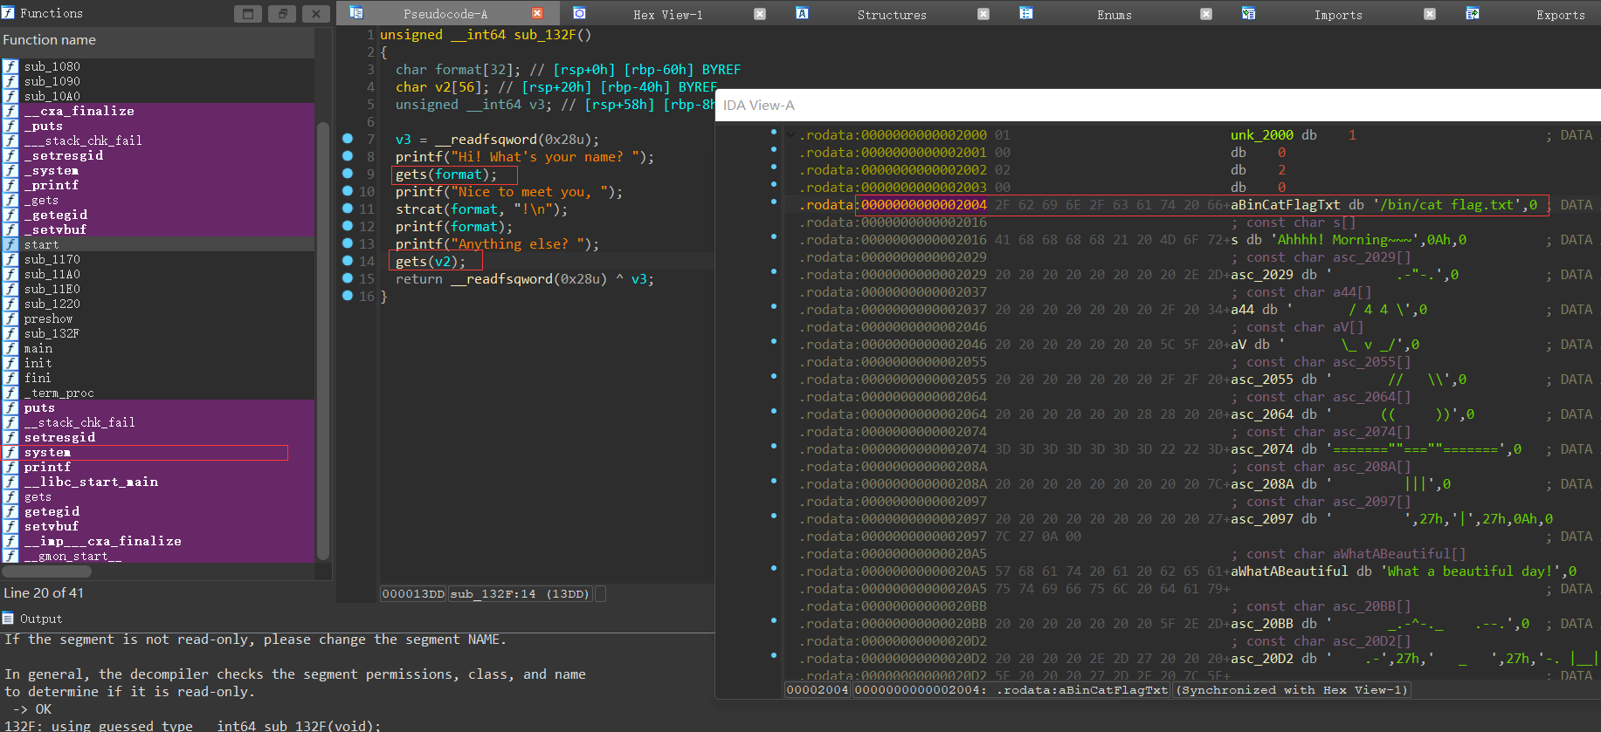Toggle breakpoint dot on pseudocode line 16
Image resolution: width=1601 pixels, height=732 pixels.
pos(348,296)
